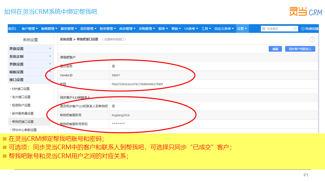The image size is (325, 182).
Task: Open the 财务管理 dropdown menu
Action: [x=108, y=29]
